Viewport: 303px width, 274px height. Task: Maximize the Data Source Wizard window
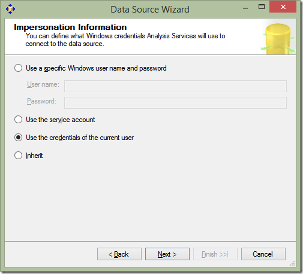[x=262, y=7]
